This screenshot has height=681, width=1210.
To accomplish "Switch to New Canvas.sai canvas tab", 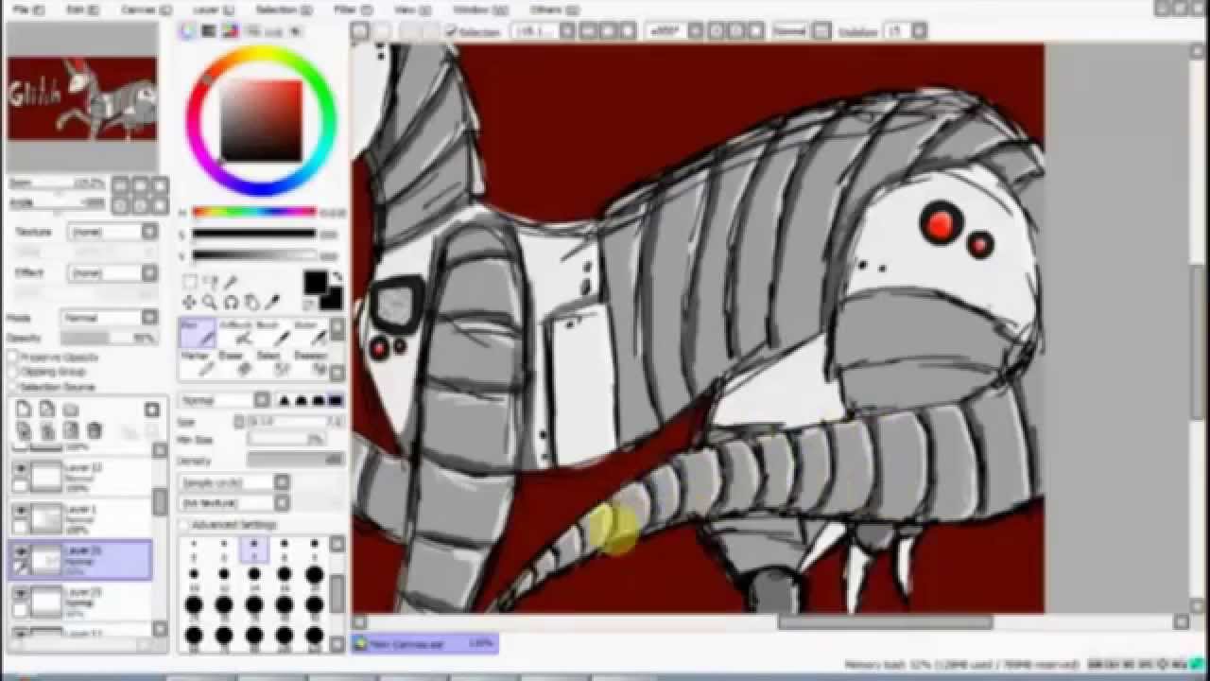I will [424, 643].
